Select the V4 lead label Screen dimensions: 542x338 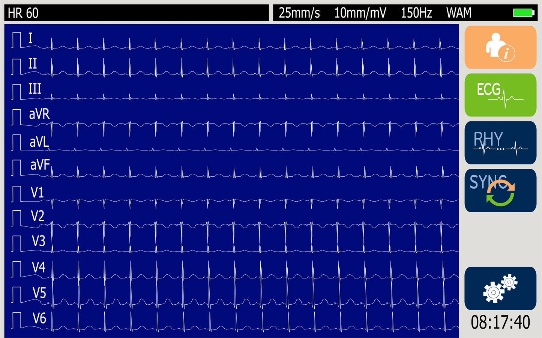pos(38,267)
